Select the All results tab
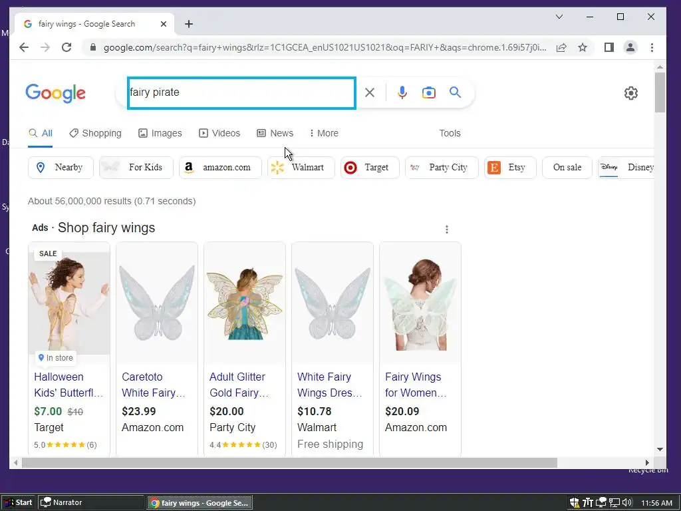The width and height of the screenshot is (681, 511). 41,133
